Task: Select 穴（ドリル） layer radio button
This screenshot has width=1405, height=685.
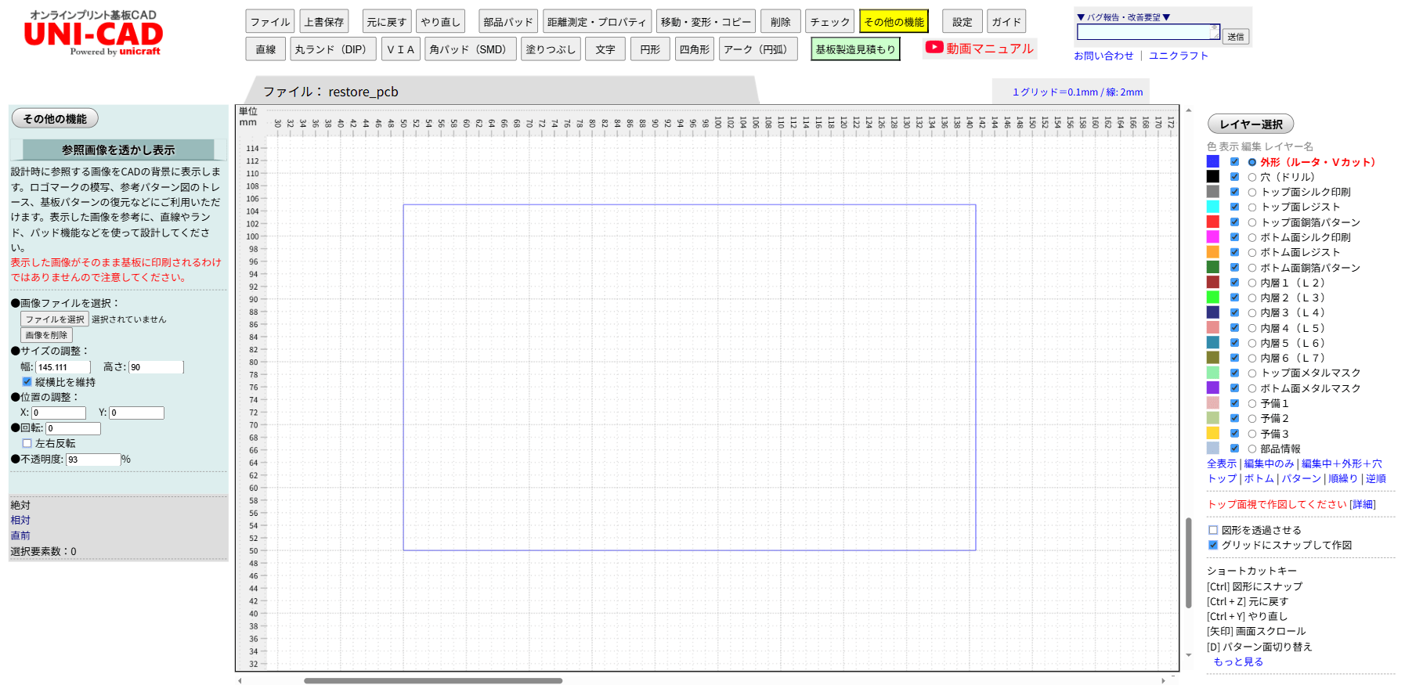Action: pos(1251,177)
